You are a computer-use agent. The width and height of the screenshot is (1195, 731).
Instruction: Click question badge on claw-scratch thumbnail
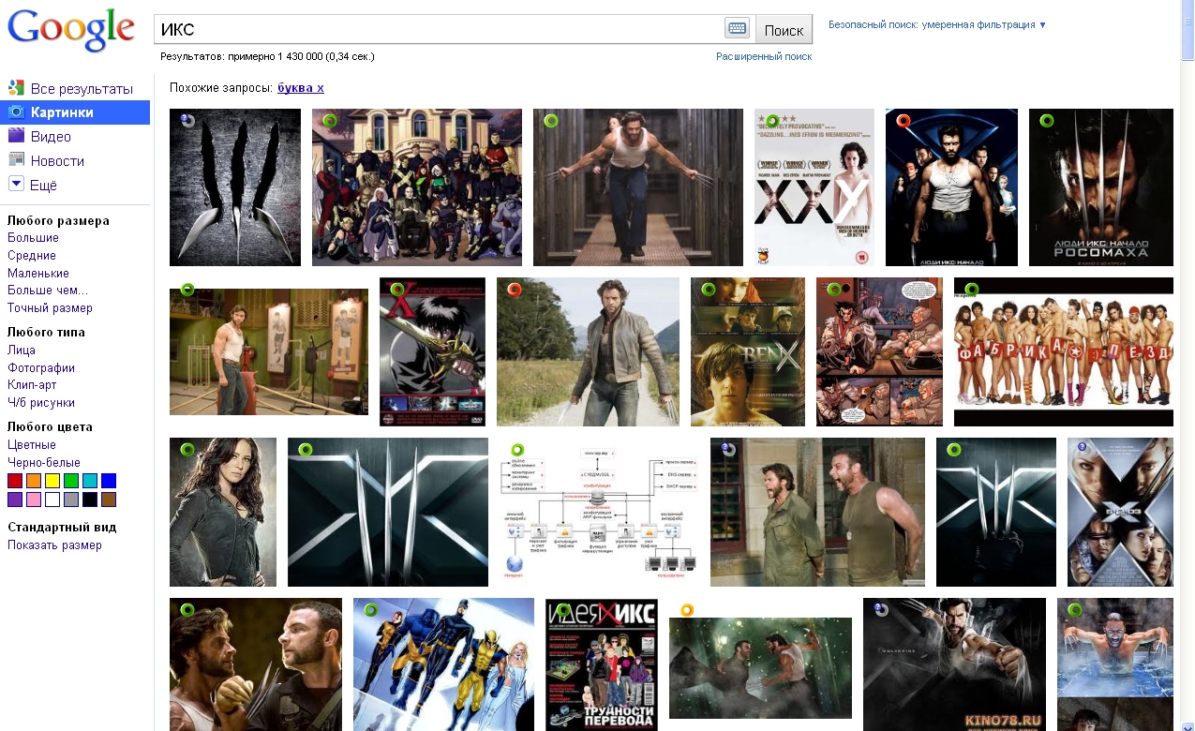187,120
